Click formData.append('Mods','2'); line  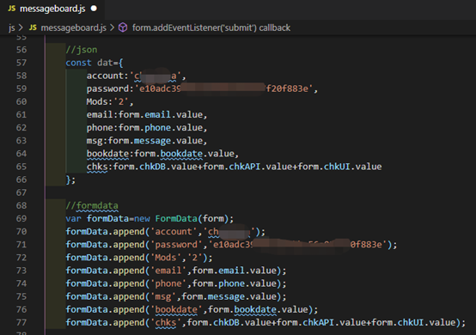pyautogui.click(x=139, y=258)
